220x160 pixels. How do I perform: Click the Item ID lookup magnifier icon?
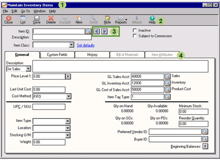(x=88, y=31)
